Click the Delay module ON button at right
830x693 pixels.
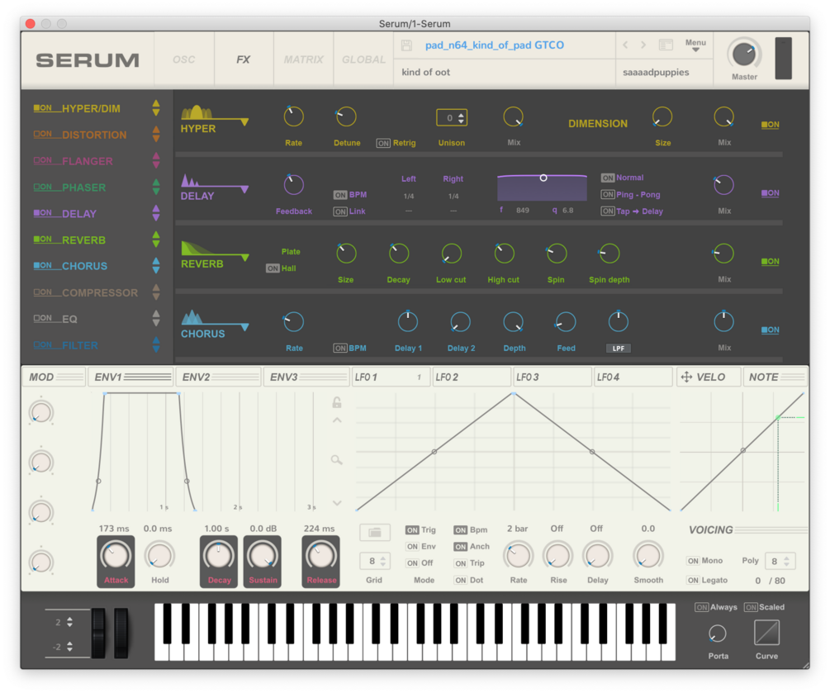pyautogui.click(x=771, y=192)
